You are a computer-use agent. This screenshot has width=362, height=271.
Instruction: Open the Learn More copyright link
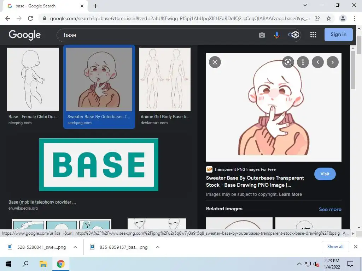(291, 194)
